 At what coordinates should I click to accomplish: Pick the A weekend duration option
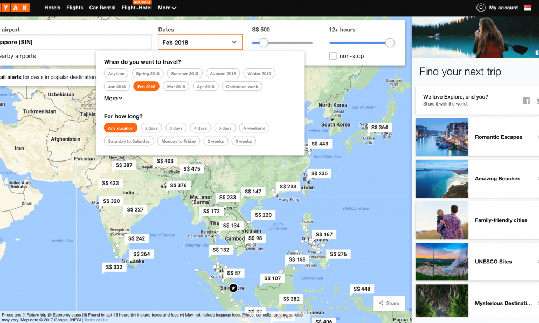click(254, 128)
